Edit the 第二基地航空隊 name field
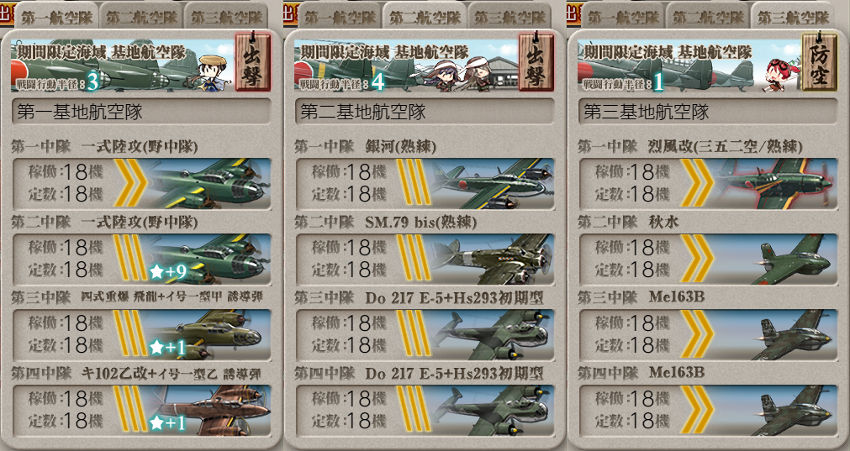 (x=425, y=112)
